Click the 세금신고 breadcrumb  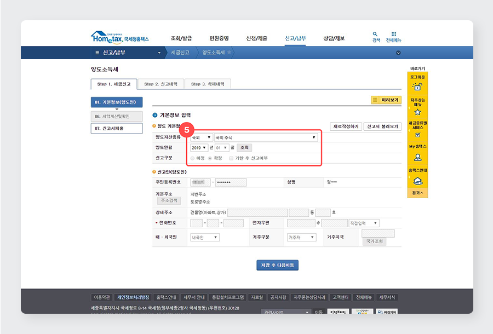(180, 53)
